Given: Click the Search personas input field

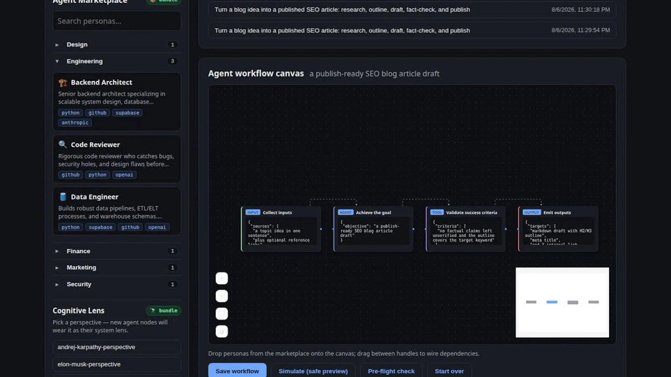Looking at the screenshot, I should pyautogui.click(x=117, y=21).
